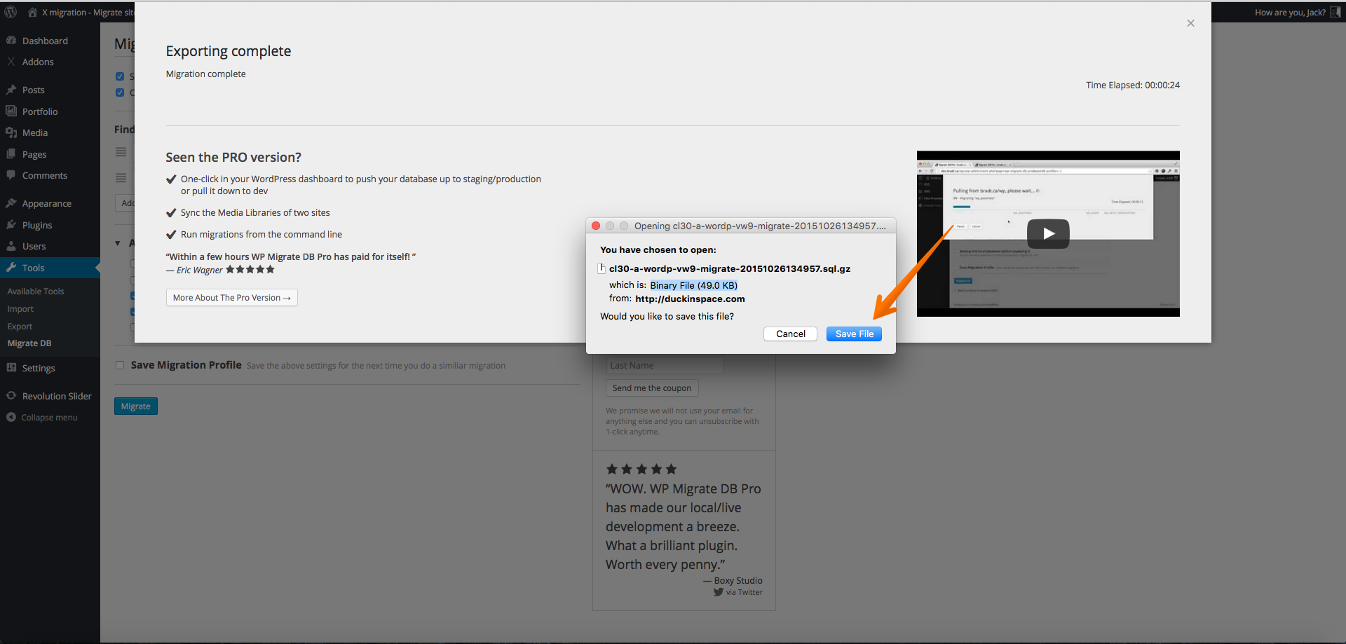This screenshot has height=644, width=1346.
Task: Open the site home icon in admin bar
Action: tap(32, 12)
